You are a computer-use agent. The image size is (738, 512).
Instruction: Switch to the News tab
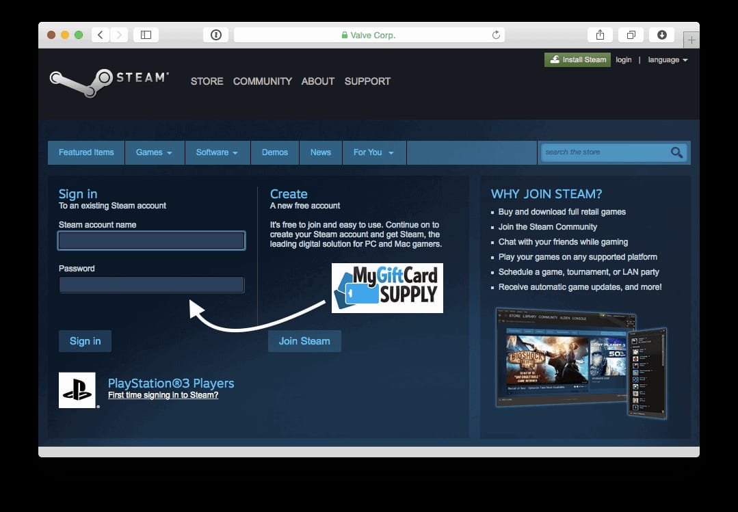(320, 152)
